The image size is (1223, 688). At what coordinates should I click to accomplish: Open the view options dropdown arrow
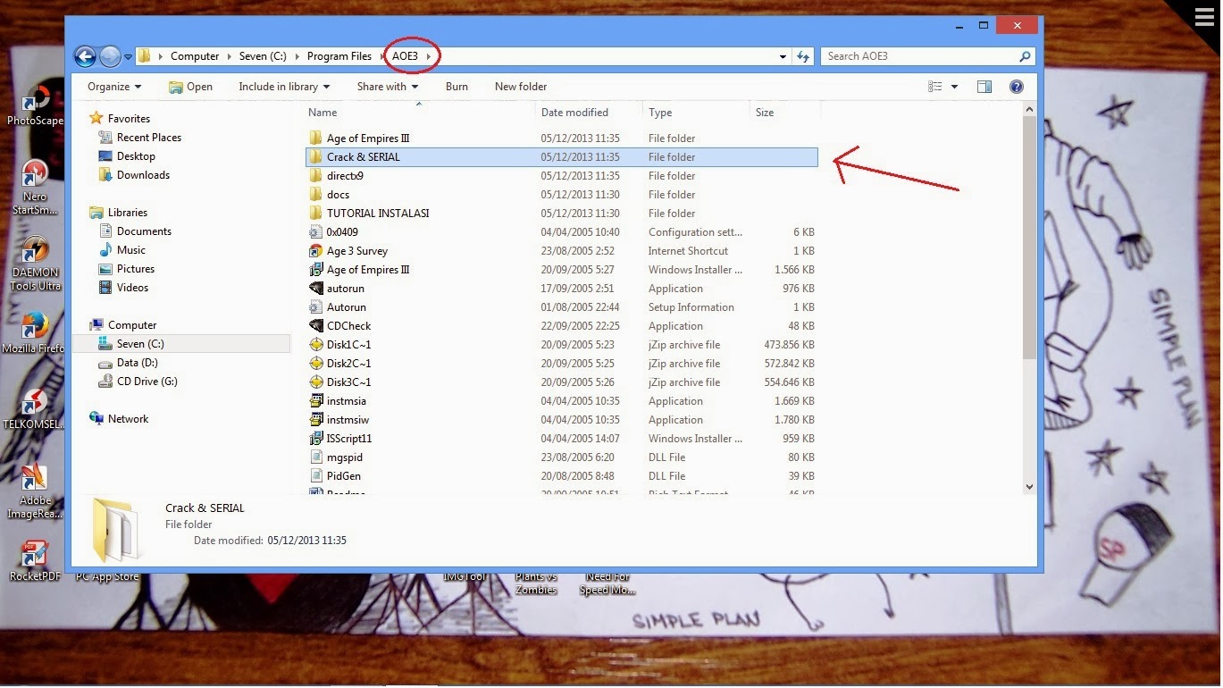tap(954, 87)
